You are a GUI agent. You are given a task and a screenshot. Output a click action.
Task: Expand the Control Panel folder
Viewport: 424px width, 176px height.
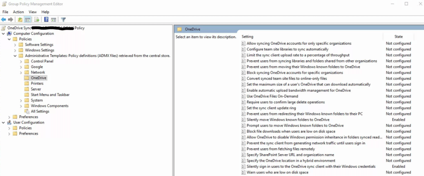tap(21, 61)
